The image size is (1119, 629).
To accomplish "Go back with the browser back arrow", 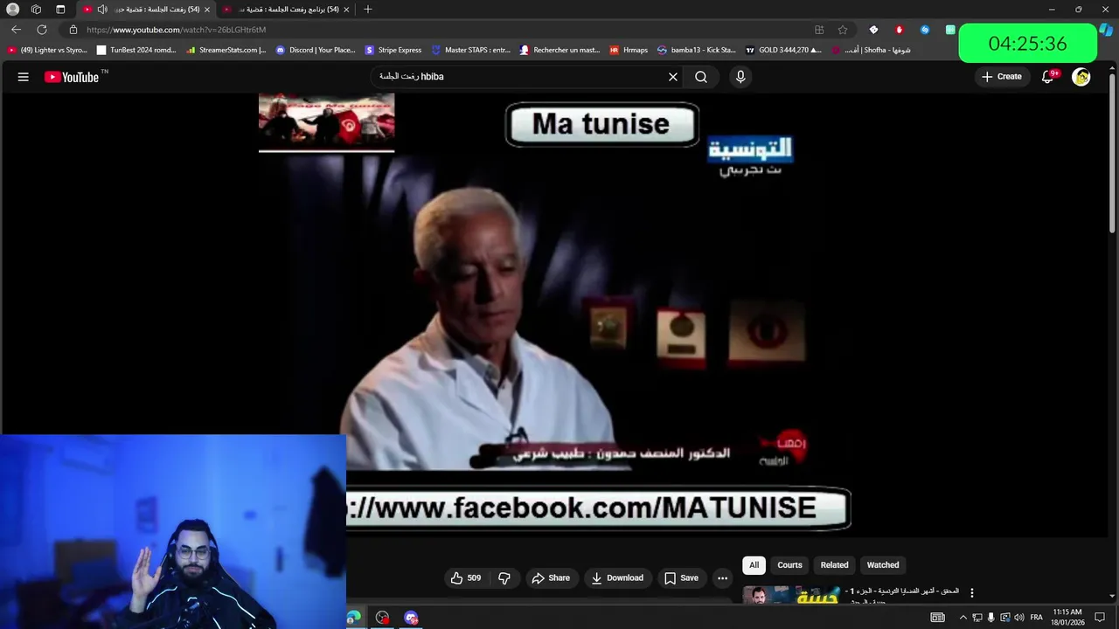I will click(16, 30).
